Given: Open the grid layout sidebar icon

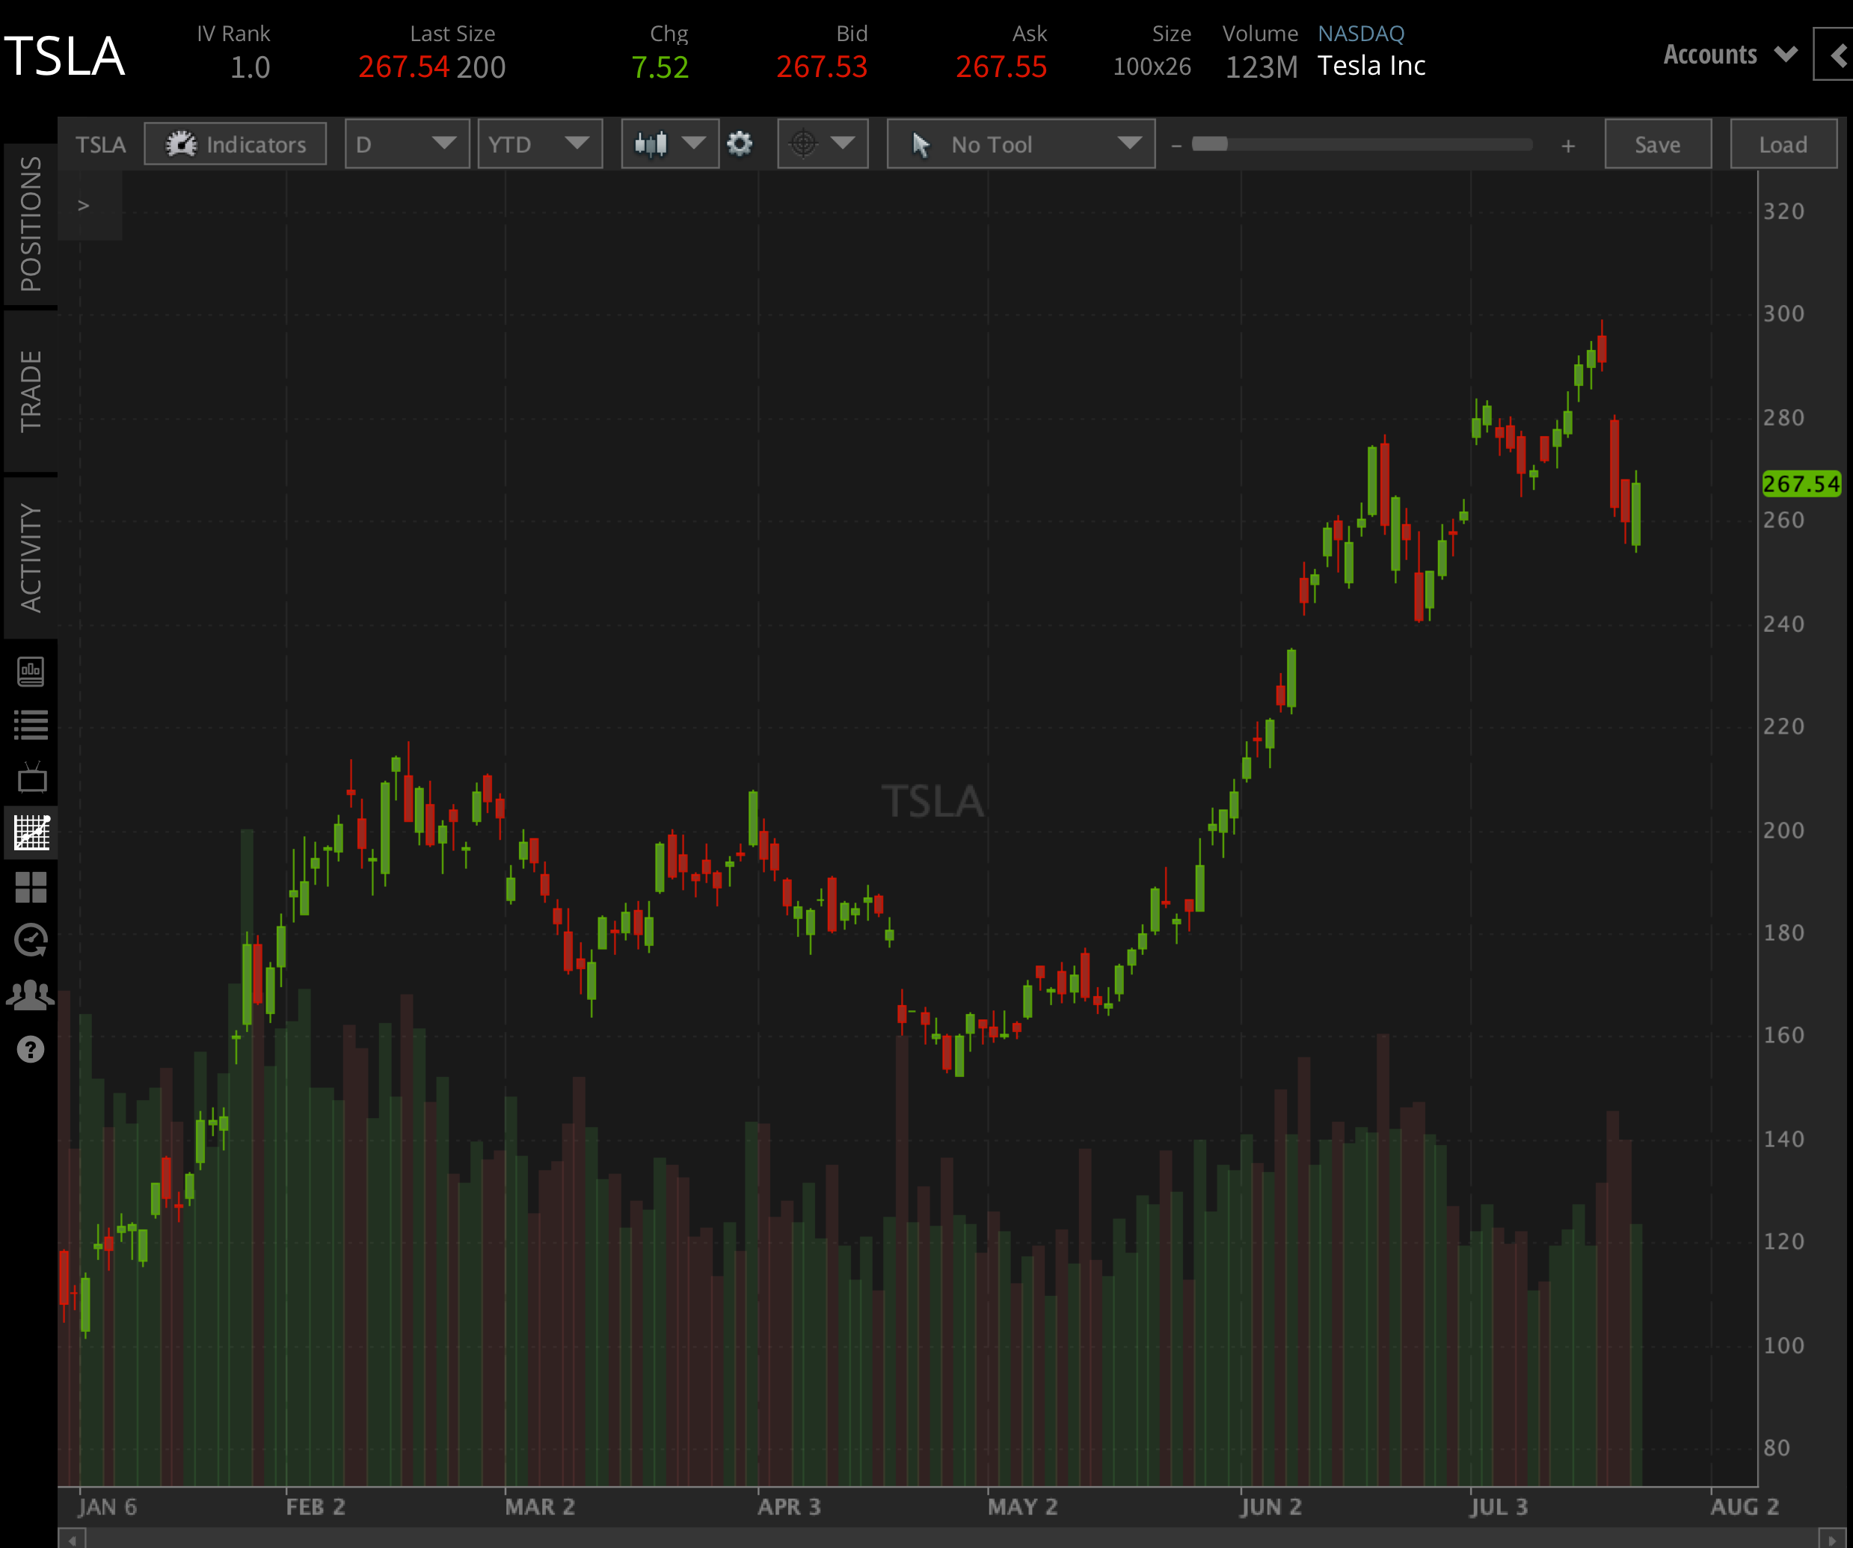Looking at the screenshot, I should pyautogui.click(x=31, y=887).
